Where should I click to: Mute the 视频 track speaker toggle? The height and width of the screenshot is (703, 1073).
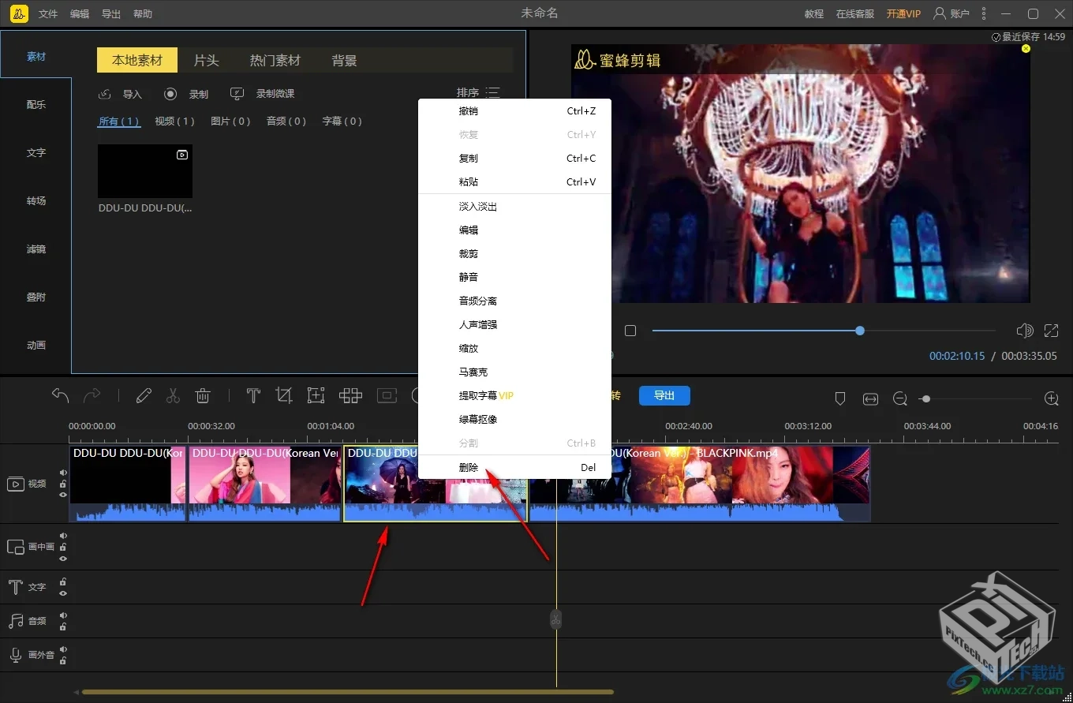point(63,472)
